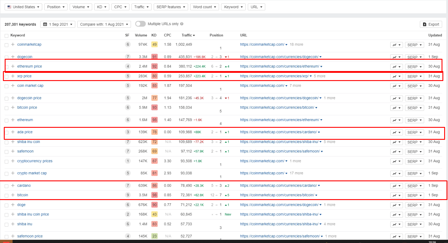Show the 18 more URLs for coinmarketcap
Image resolution: width=448 pixels, height=243 pixels.
(296, 44)
